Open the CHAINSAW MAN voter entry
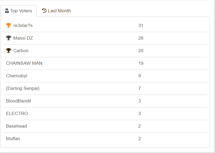The image size is (215, 153). 24,63
